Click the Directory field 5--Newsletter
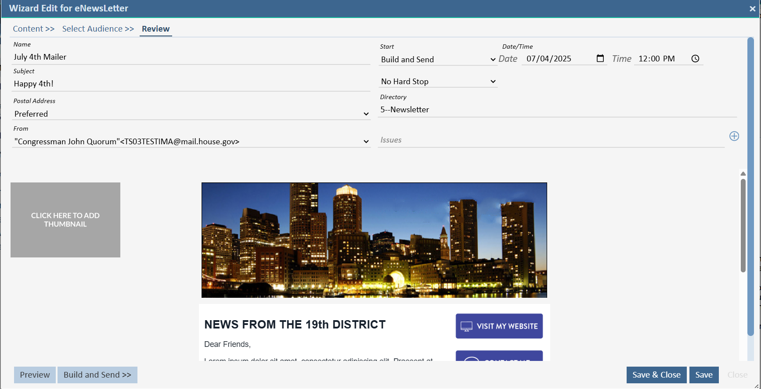This screenshot has height=389, width=761. [557, 110]
